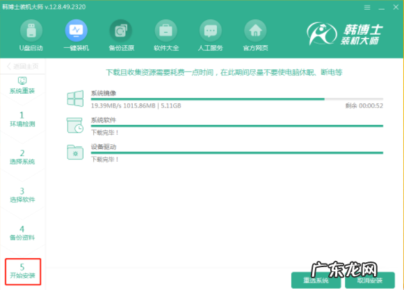Click the 取消安装 button

(x=370, y=280)
